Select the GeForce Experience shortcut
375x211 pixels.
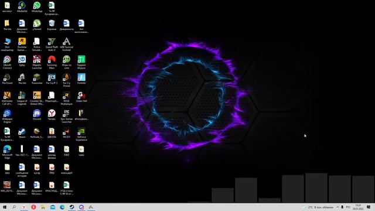81,134
